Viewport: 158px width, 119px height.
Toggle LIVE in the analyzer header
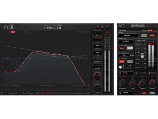coord(89,32)
